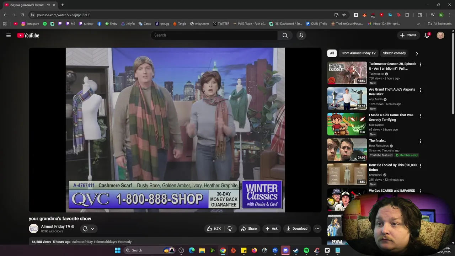The width and height of the screenshot is (455, 256).
Task: Focus the YouTube search field
Action: [214, 35]
